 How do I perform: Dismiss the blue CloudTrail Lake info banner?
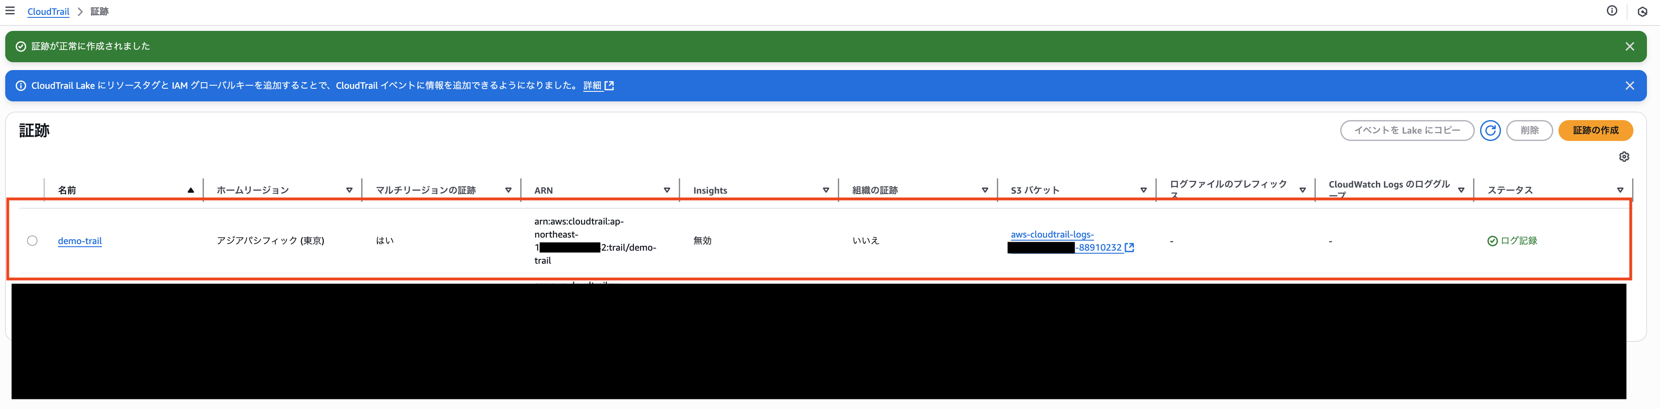[x=1630, y=86]
